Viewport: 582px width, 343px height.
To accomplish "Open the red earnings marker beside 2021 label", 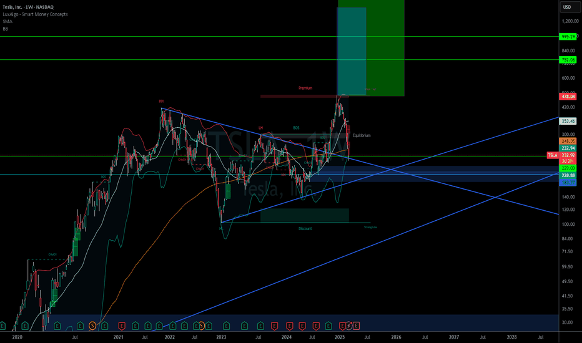I will click(121, 326).
